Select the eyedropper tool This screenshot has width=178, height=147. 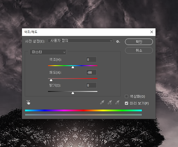102,102
